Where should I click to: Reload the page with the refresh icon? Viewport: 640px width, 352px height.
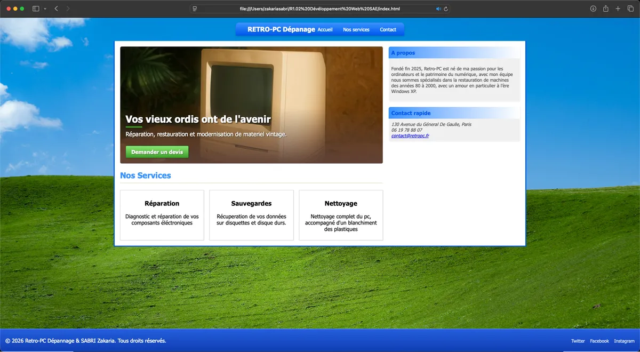tap(446, 9)
